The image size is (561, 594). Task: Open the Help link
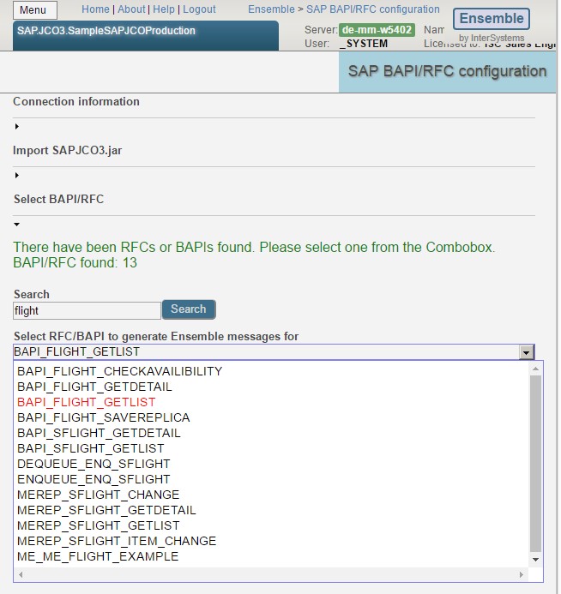click(164, 9)
